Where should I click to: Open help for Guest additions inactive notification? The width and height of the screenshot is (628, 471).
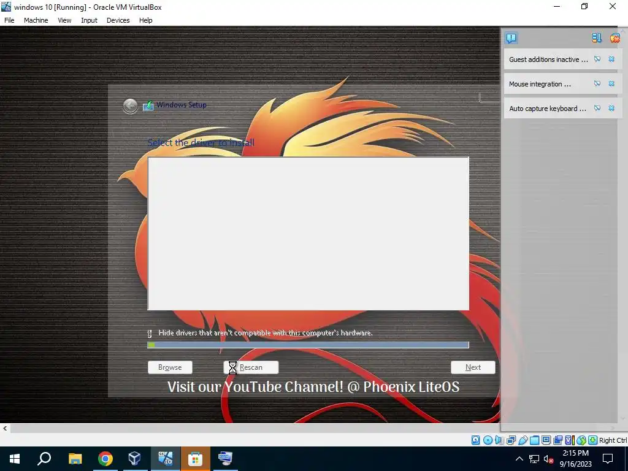597,59
